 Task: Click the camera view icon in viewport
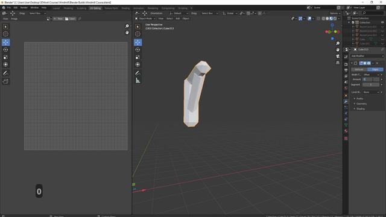tap(338, 56)
